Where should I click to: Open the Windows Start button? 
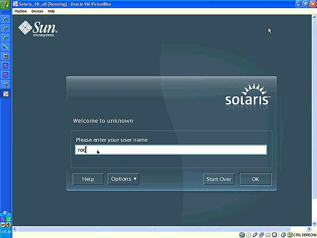(x=5, y=4)
